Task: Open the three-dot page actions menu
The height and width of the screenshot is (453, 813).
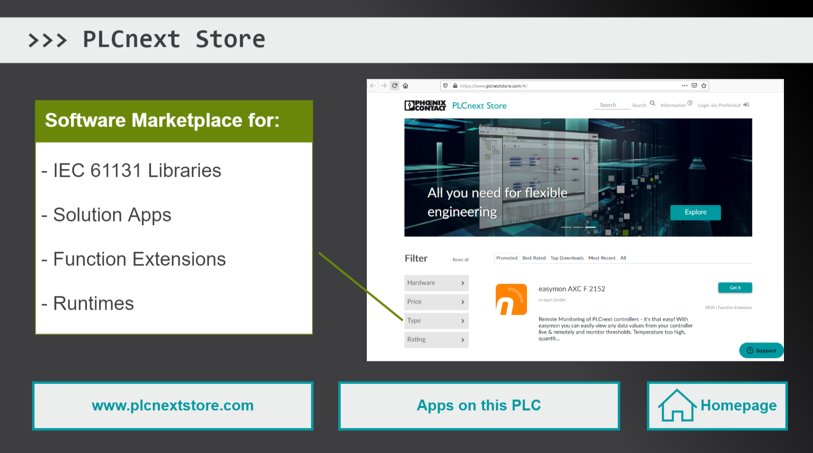Action: tap(685, 86)
